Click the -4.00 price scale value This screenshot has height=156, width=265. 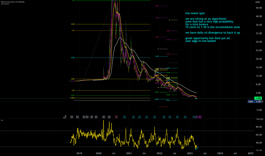click(x=259, y=110)
